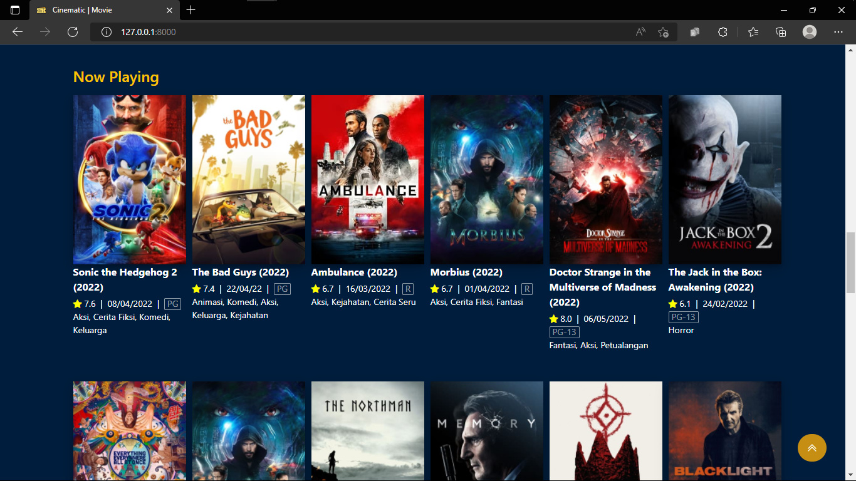Open the Collections icon
This screenshot has height=481, width=856.
coord(781,32)
